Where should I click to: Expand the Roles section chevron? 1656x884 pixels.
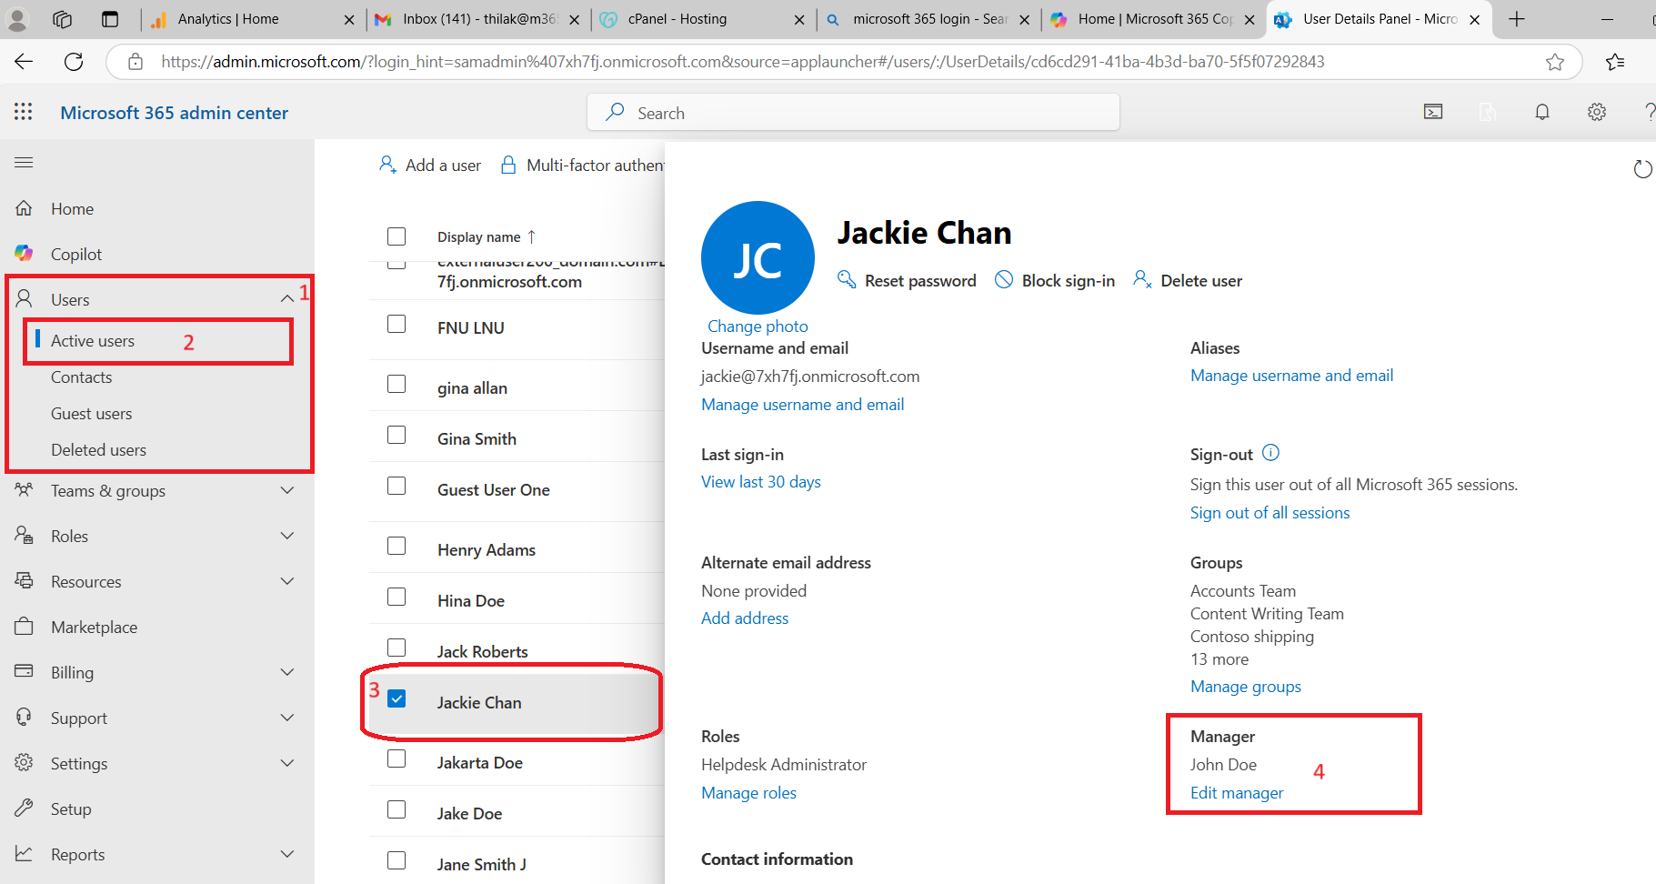287,536
